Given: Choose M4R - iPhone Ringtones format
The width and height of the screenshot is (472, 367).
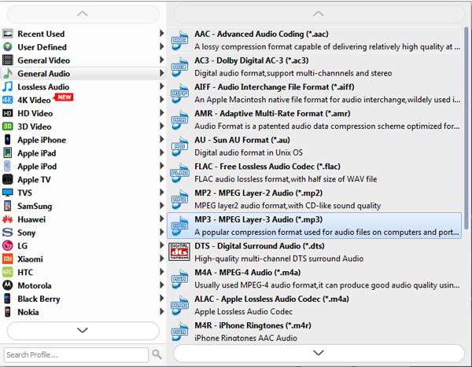Looking at the screenshot, I should [x=314, y=331].
